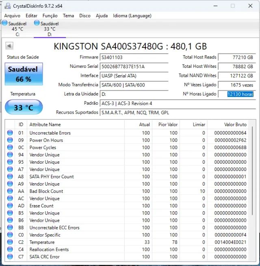
Task: Click status orb for Temperature row
Action: [x=10, y=242]
